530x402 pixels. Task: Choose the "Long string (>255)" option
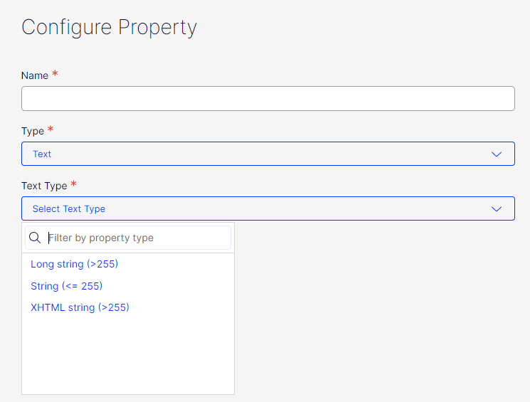74,264
